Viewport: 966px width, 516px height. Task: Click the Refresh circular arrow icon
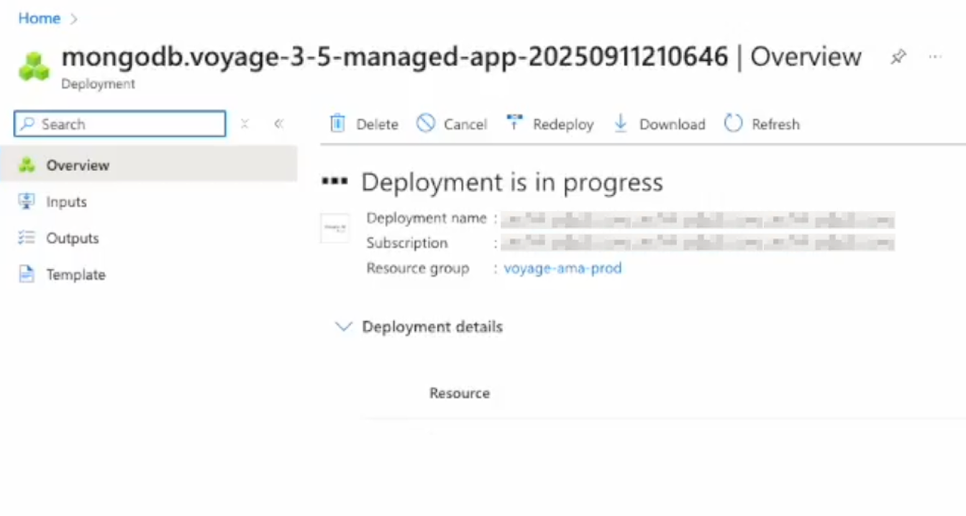733,124
